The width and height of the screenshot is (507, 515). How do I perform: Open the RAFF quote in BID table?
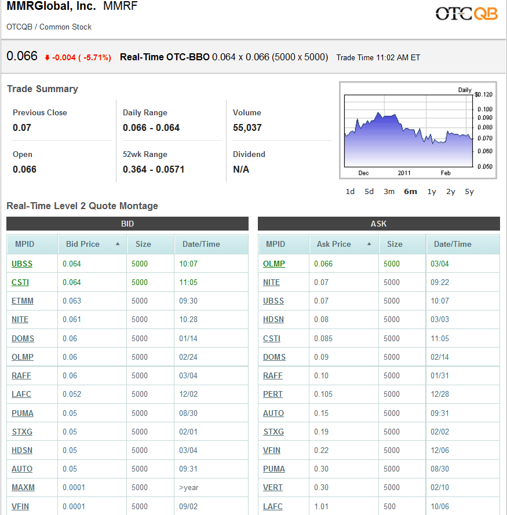tap(21, 375)
